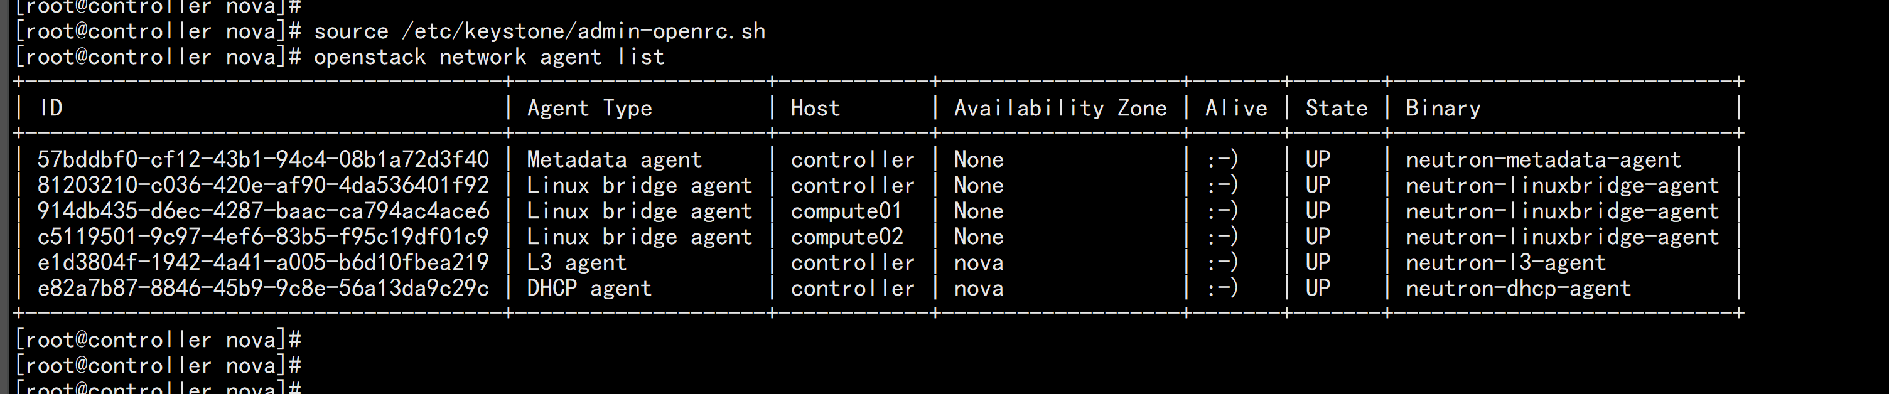This screenshot has width=1889, height=394.
Task: Click the Agent Type column header
Action: click(589, 109)
